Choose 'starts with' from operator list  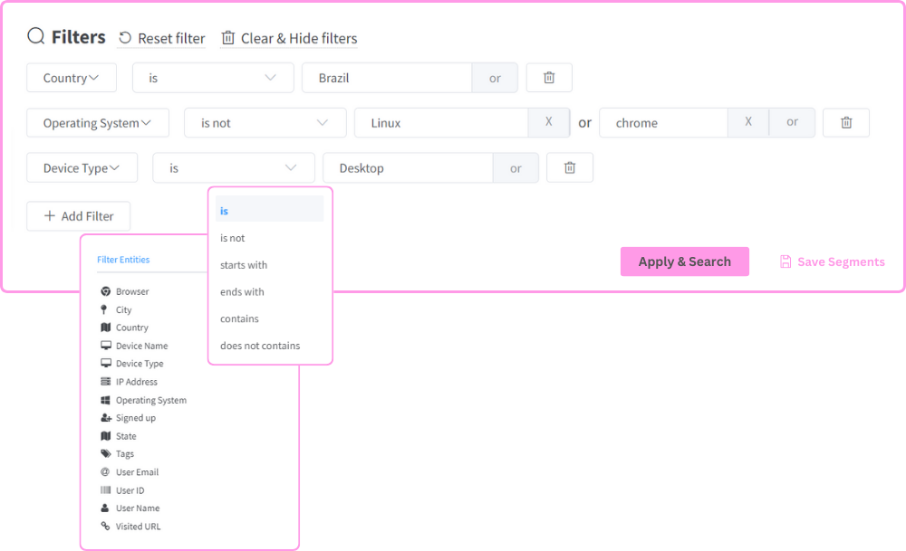point(244,265)
